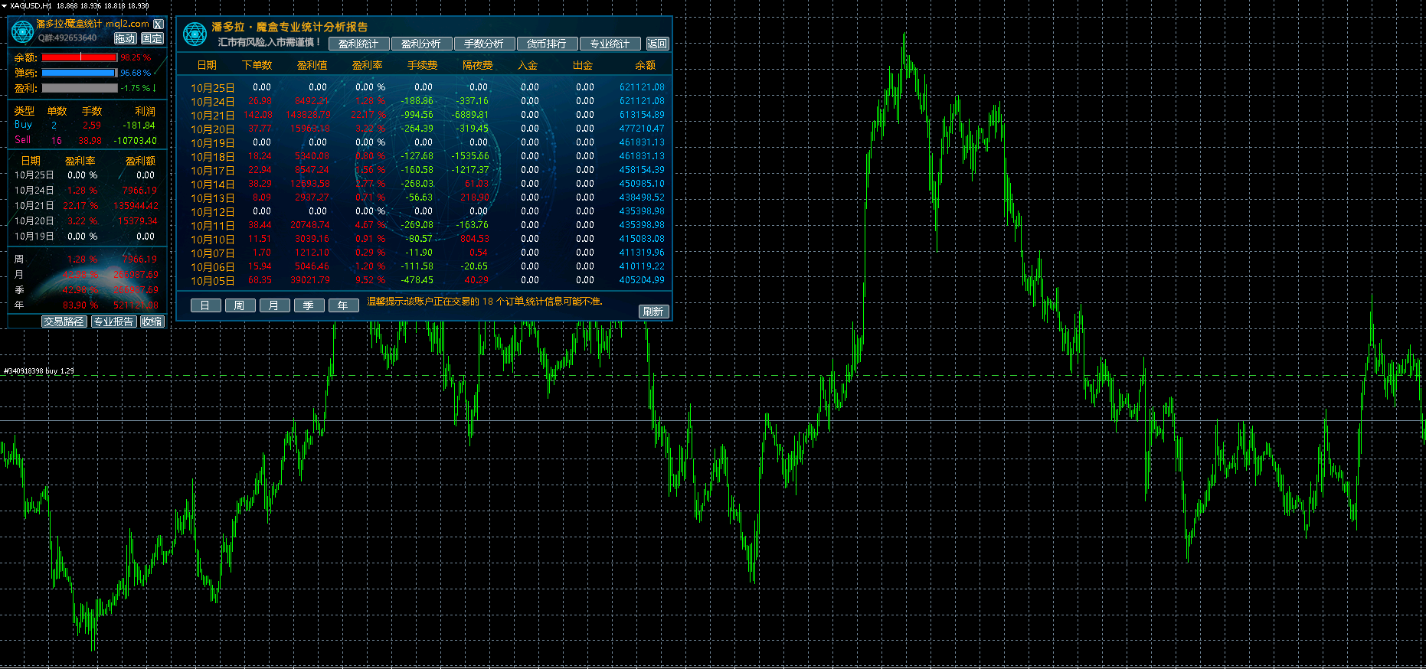The image size is (1426, 669).
Task: Refresh the report with the 刷新 button
Action: (x=653, y=312)
